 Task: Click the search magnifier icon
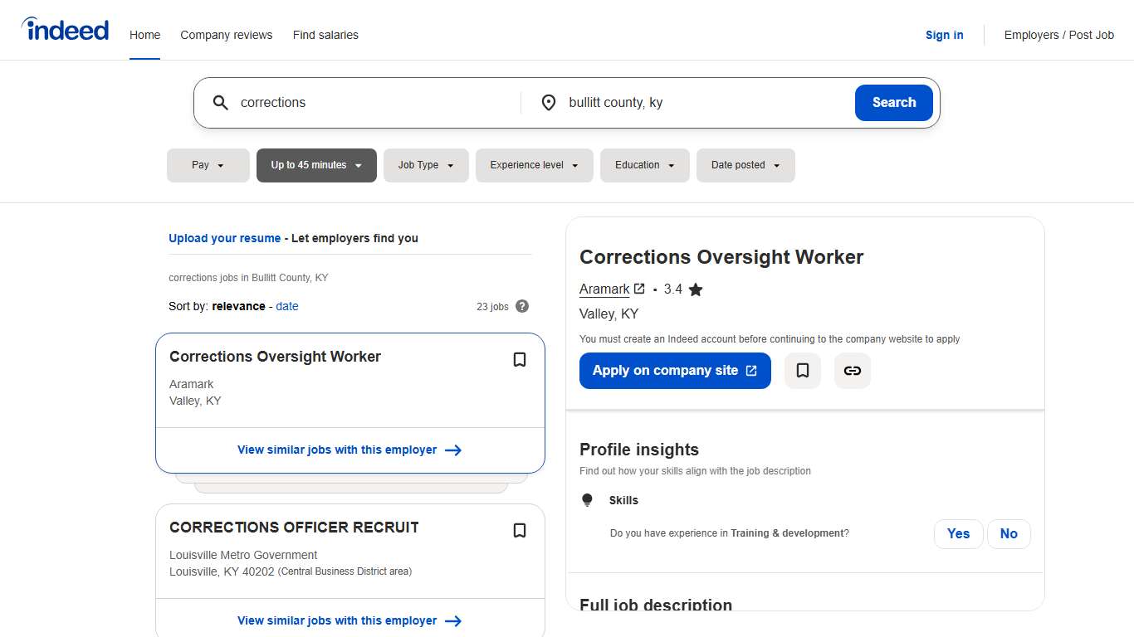(220, 102)
